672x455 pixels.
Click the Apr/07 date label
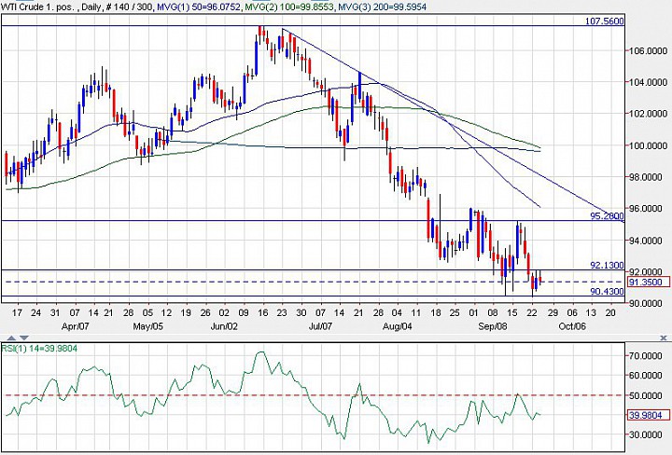(76, 326)
